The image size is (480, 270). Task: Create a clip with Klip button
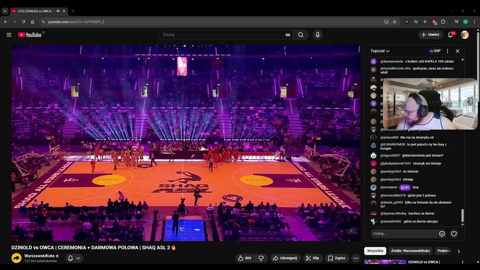coord(312,258)
